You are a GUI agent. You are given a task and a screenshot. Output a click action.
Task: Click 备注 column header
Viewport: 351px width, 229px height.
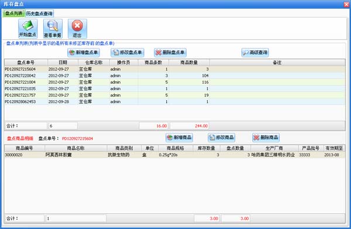tap(277, 63)
